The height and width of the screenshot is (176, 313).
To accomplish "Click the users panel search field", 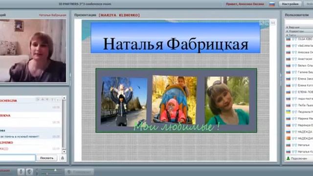I will click(x=299, y=22).
